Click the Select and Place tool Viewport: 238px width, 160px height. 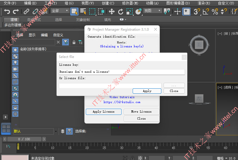[139, 11]
